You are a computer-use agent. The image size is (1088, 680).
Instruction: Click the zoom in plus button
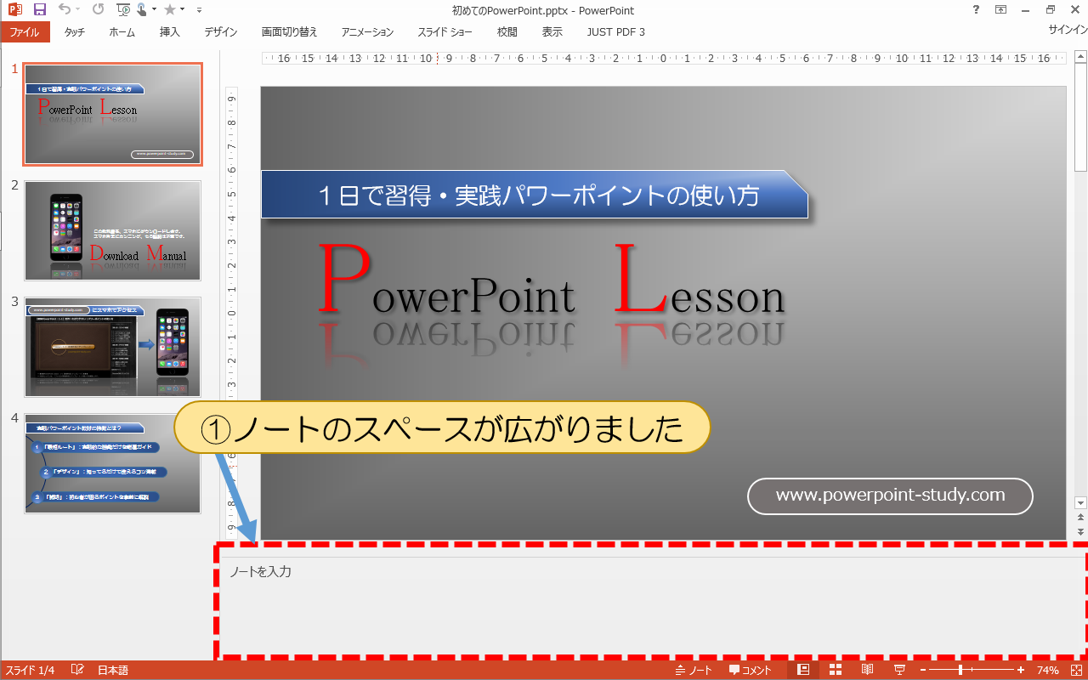(1021, 671)
